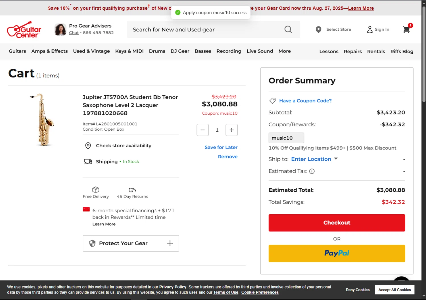Go to Repairs page
426x300 pixels.
(353, 51)
